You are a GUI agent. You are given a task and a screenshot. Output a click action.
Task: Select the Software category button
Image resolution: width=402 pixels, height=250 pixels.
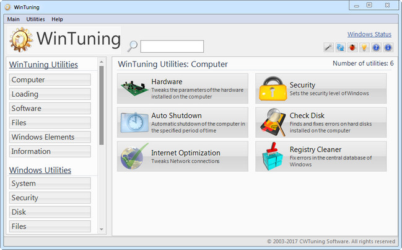coord(50,109)
